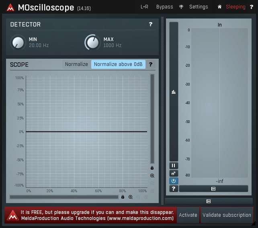Toggle the meter power button
The height and width of the screenshot is (228, 258).
tap(173, 181)
